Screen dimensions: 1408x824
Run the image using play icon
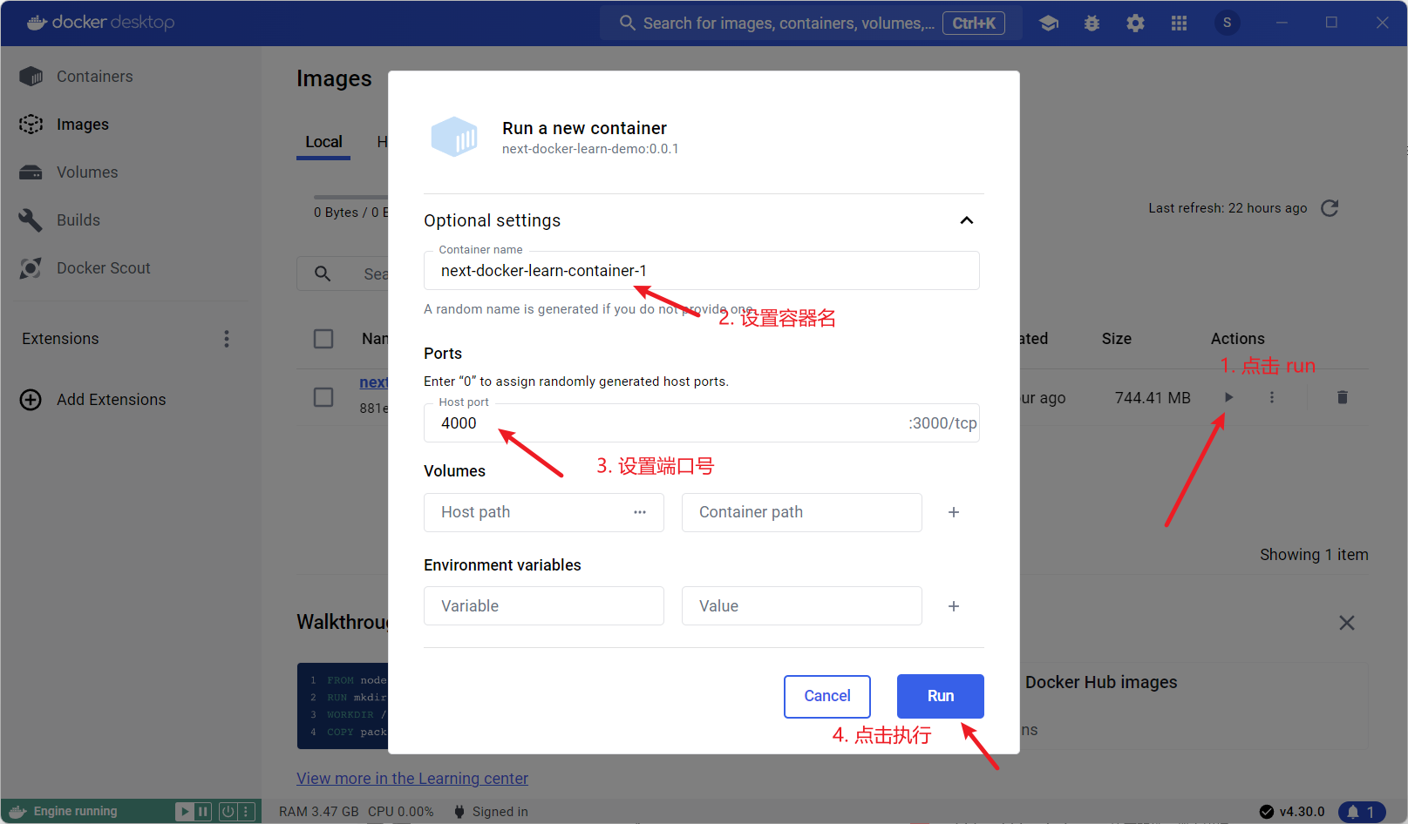tap(1228, 397)
